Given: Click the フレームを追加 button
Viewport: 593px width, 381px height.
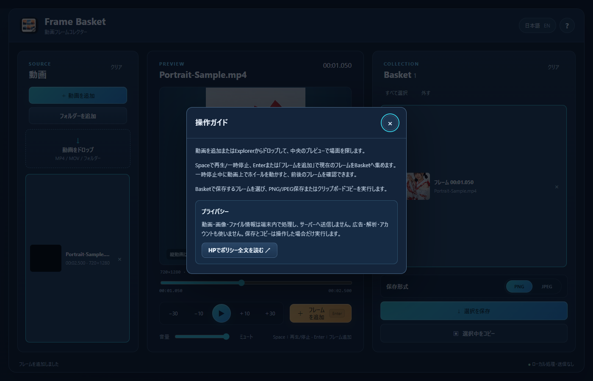Looking at the screenshot, I should [321, 313].
